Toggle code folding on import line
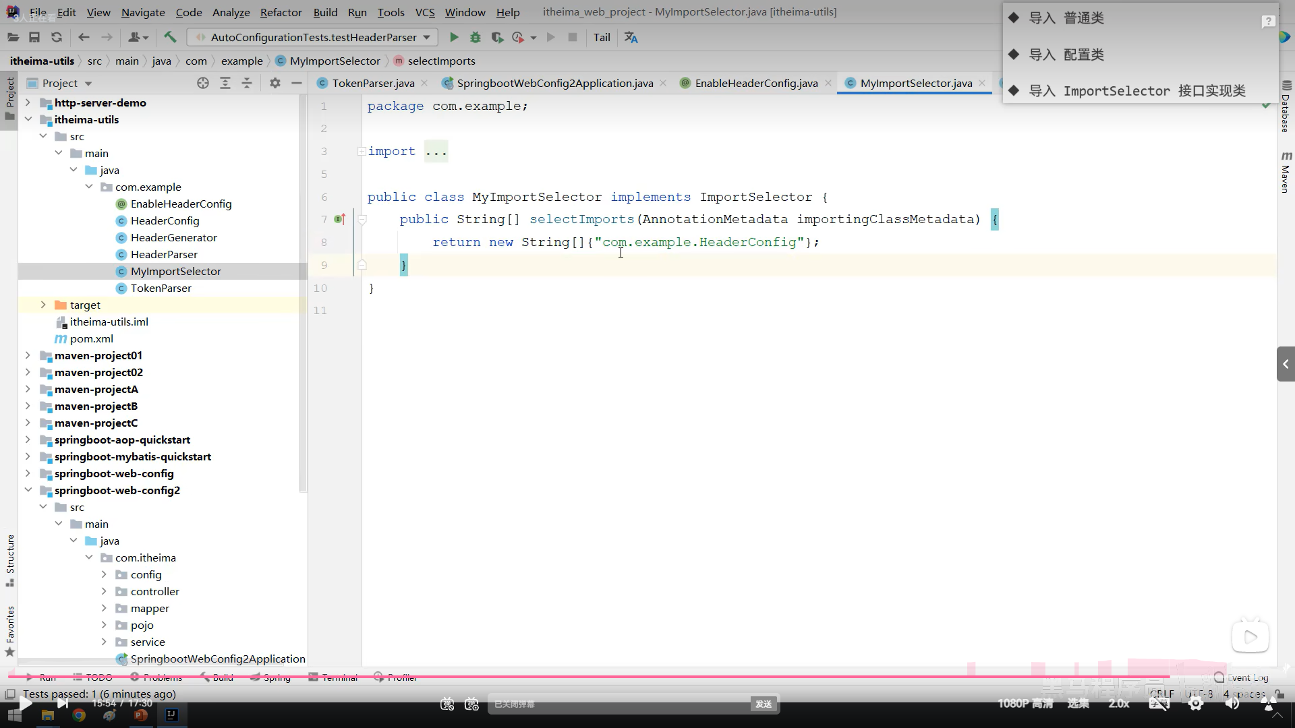Screen dimensions: 1295x728 pos(362,152)
